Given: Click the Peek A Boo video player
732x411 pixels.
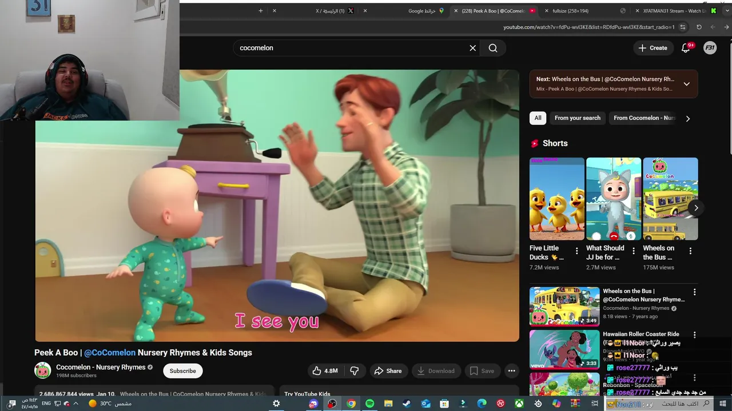Looking at the screenshot, I should (x=277, y=205).
